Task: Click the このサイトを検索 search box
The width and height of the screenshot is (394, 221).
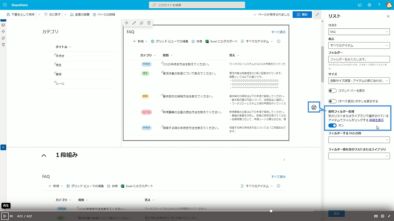Action: pyautogui.click(x=197, y=5)
